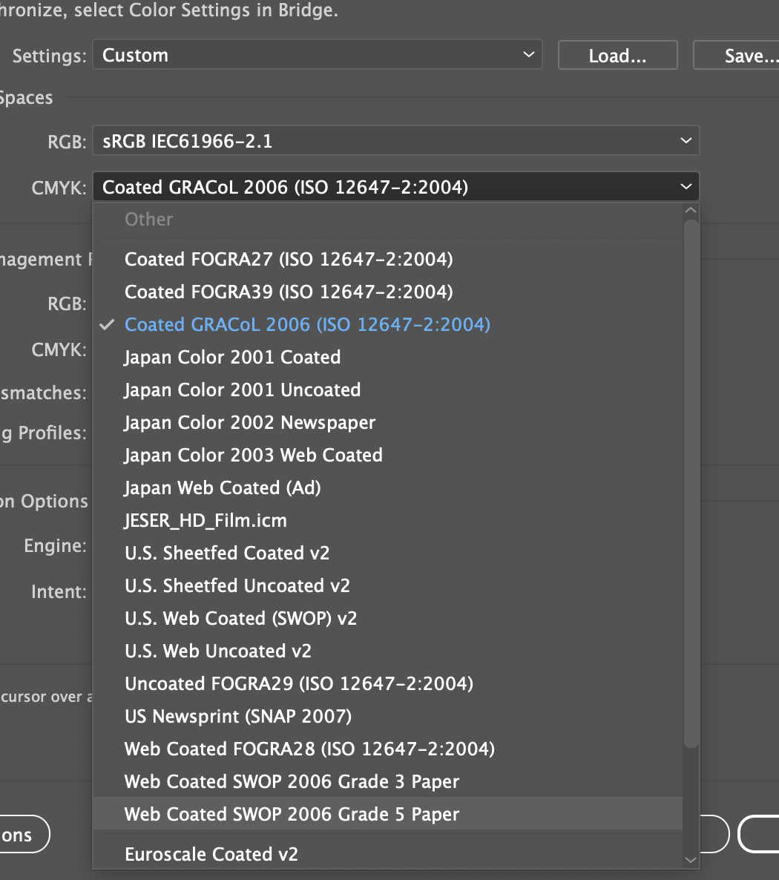Select Japan Color 2001 Uncoated profile
This screenshot has width=779, height=880.
pos(388,390)
